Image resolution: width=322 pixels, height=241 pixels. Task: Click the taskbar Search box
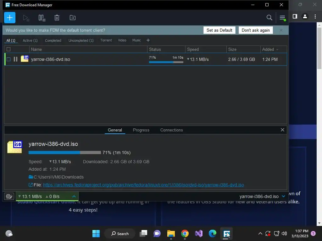coord(120,233)
